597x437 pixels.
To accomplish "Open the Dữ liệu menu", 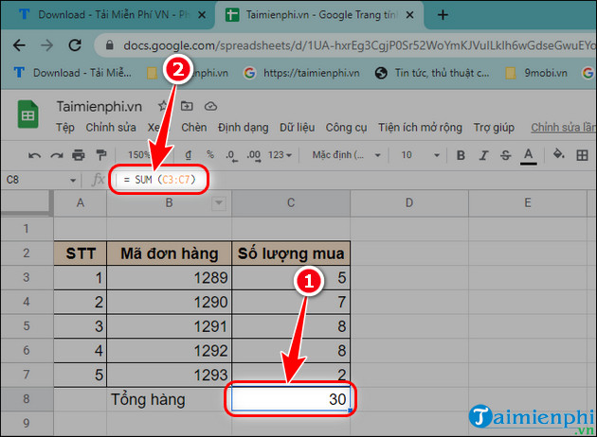I will point(297,128).
